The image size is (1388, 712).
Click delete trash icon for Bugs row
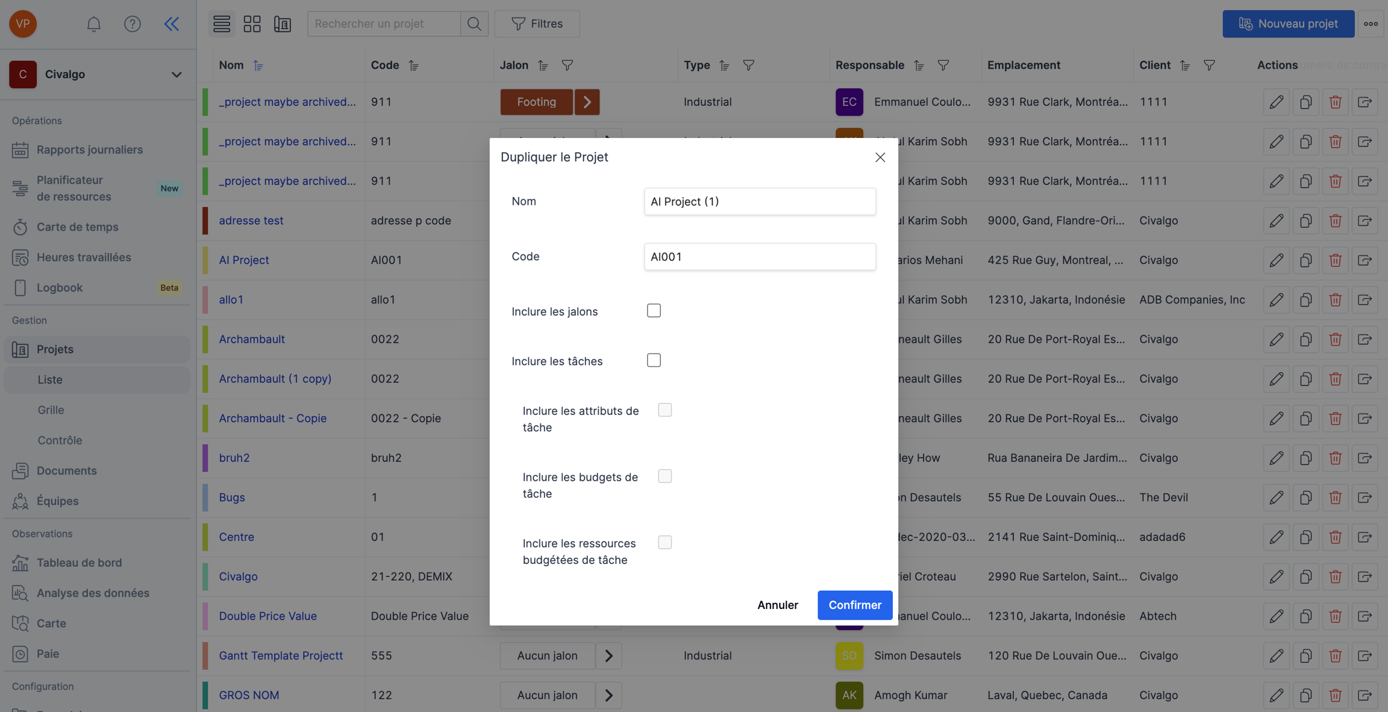click(x=1335, y=498)
